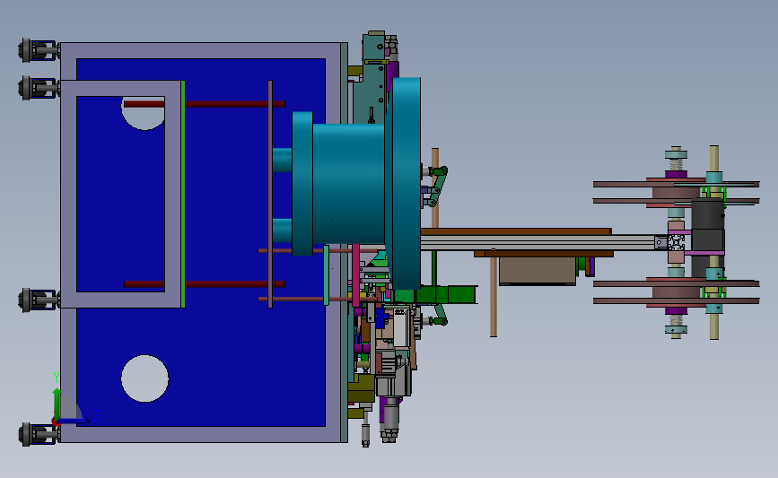Select the brown plate above the extrusion beam

pyautogui.click(x=516, y=231)
